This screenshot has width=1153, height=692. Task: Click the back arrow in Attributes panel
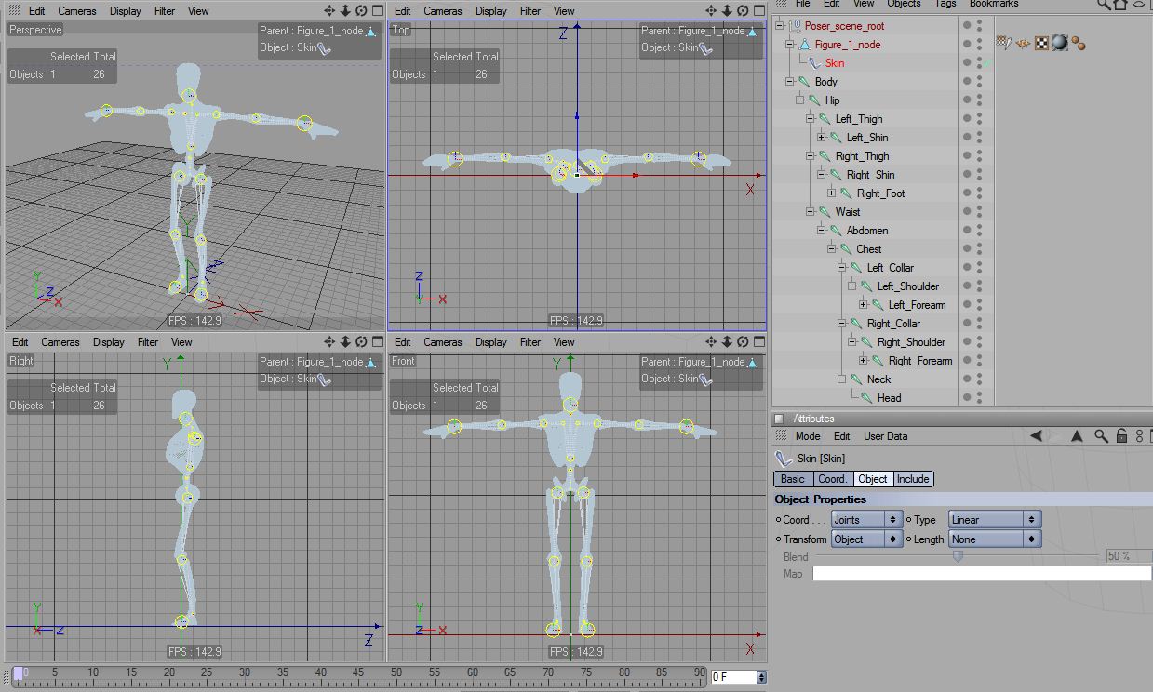(1036, 436)
